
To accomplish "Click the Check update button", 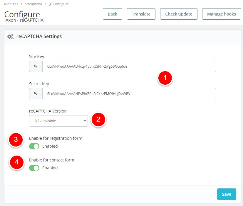I will pos(179,14).
